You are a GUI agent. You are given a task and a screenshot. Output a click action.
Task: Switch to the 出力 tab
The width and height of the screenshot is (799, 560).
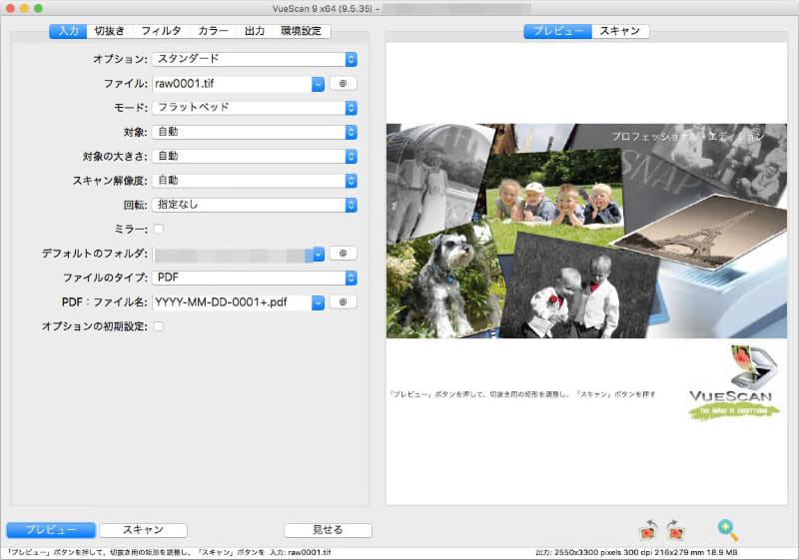255,31
